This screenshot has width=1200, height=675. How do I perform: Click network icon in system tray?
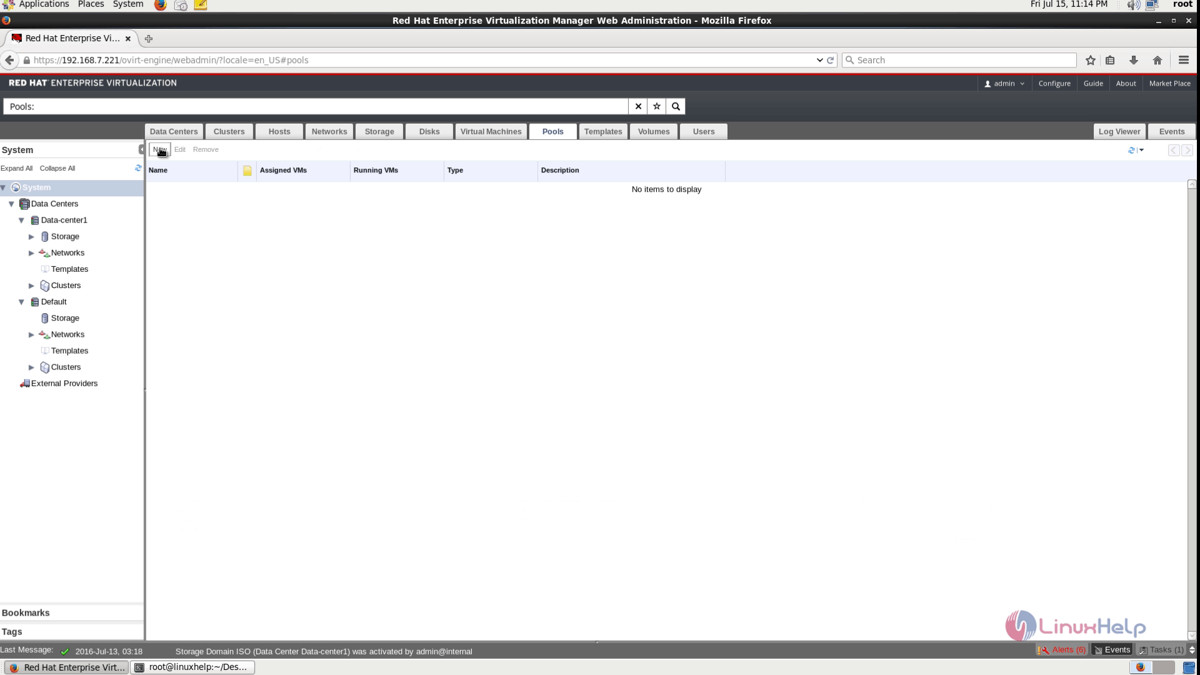pos(1152,5)
